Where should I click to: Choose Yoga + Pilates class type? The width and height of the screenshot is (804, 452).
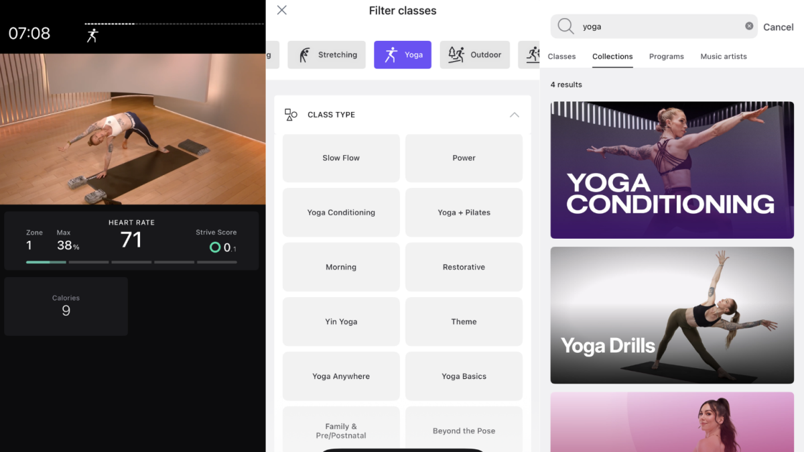point(464,213)
